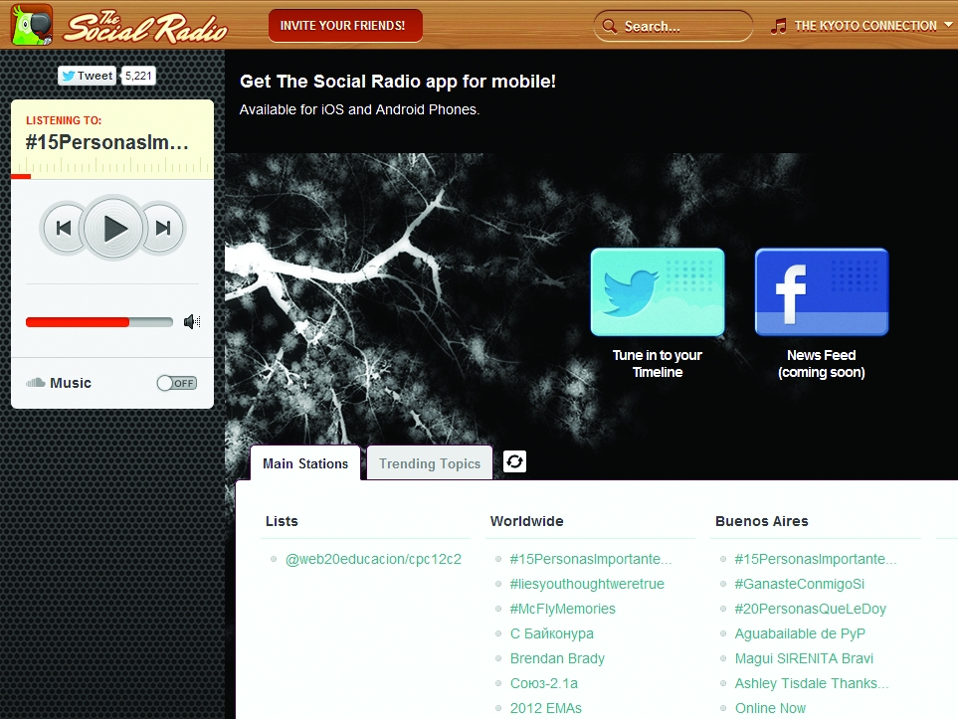The image size is (958, 719).
Task: Select the #McFlyMemories station
Action: pyautogui.click(x=562, y=609)
